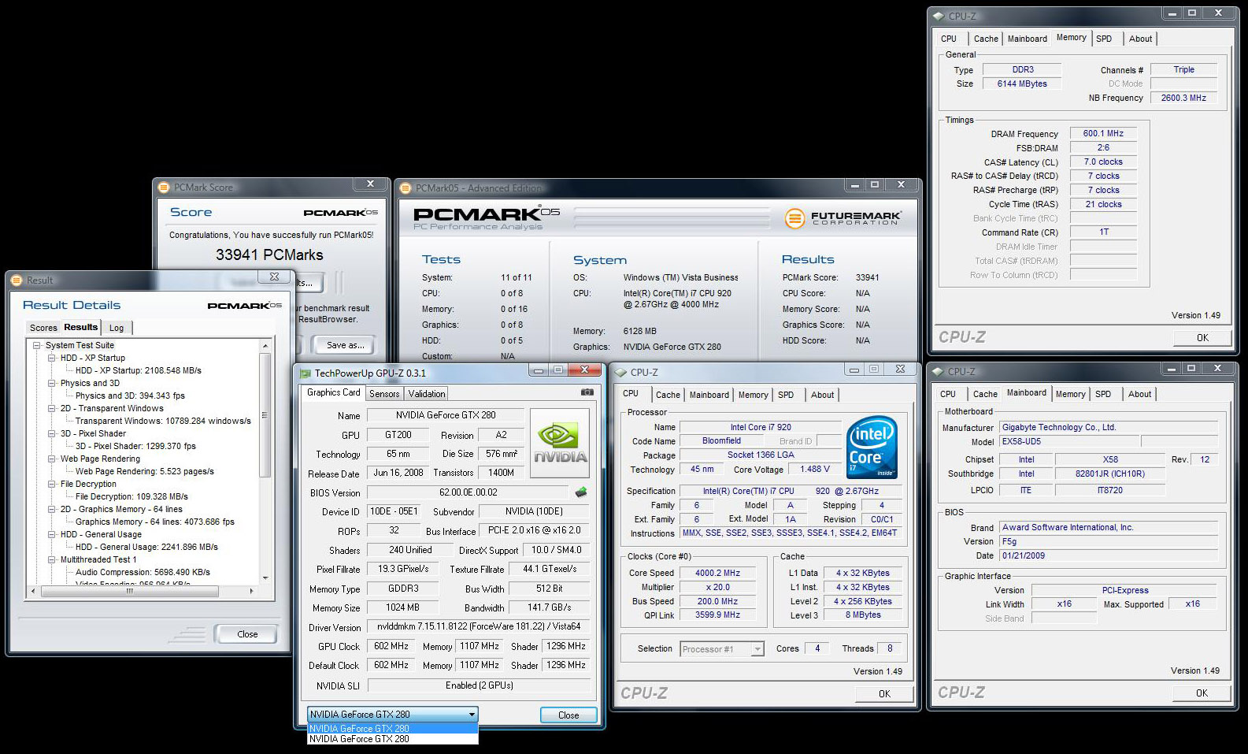
Task: Open the GPU selection dropdown arrow in GPU-Z
Action: coord(472,715)
